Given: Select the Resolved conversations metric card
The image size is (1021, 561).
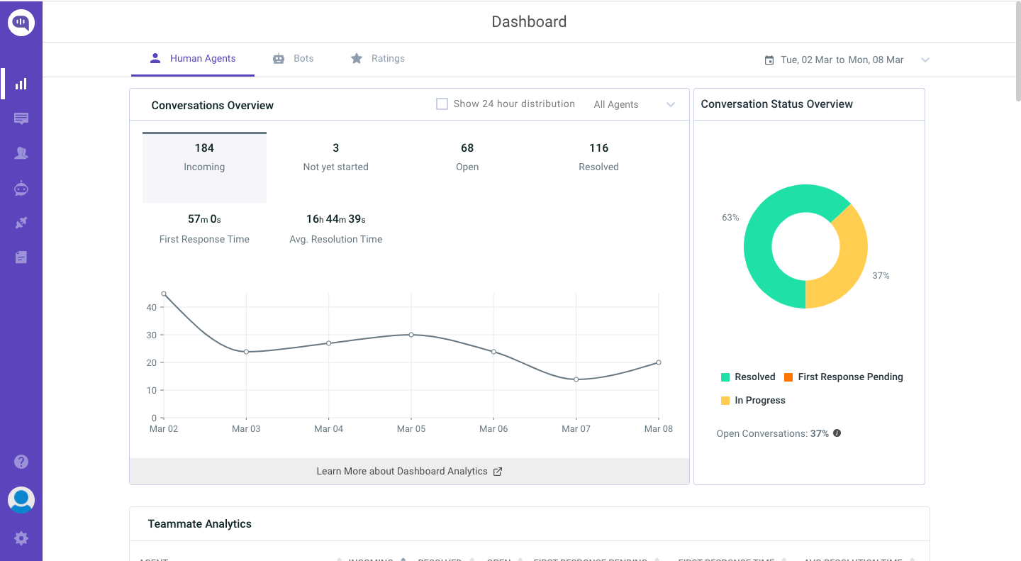Looking at the screenshot, I should point(598,157).
